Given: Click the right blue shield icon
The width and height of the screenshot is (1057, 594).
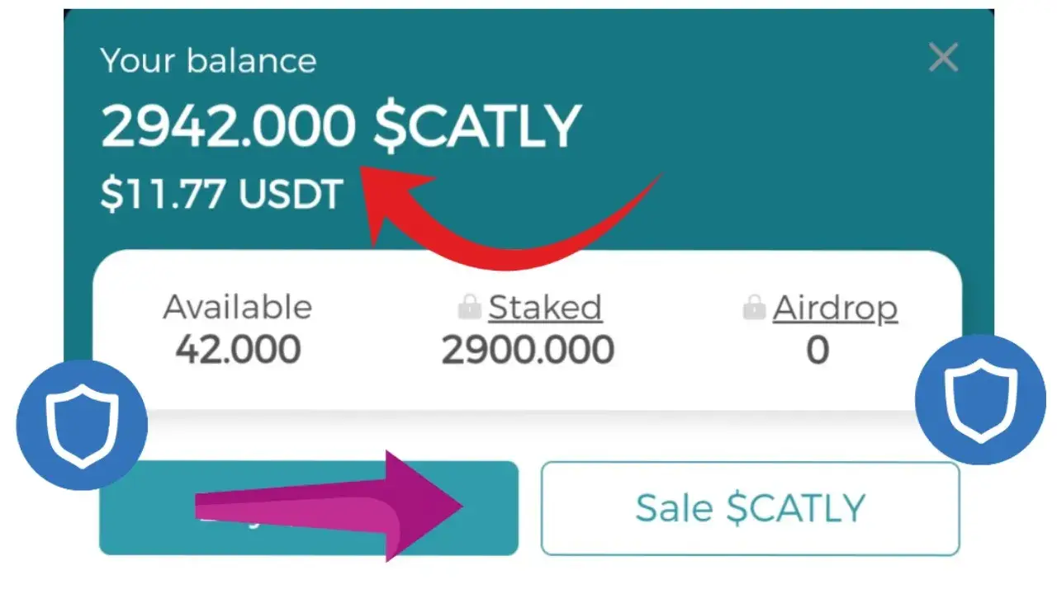Looking at the screenshot, I should 980,400.
